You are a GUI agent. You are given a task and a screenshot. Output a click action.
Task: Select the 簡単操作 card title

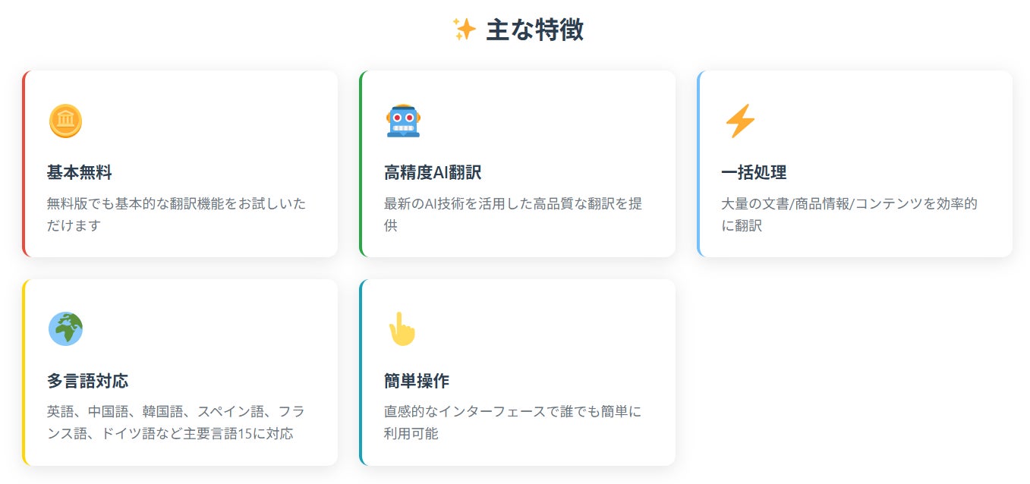pos(417,381)
